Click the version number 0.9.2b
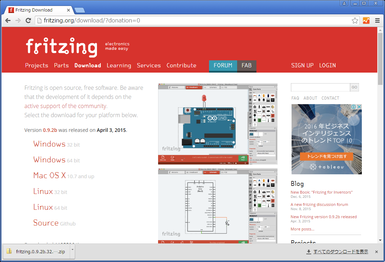This screenshot has height=262, width=385. (50, 130)
